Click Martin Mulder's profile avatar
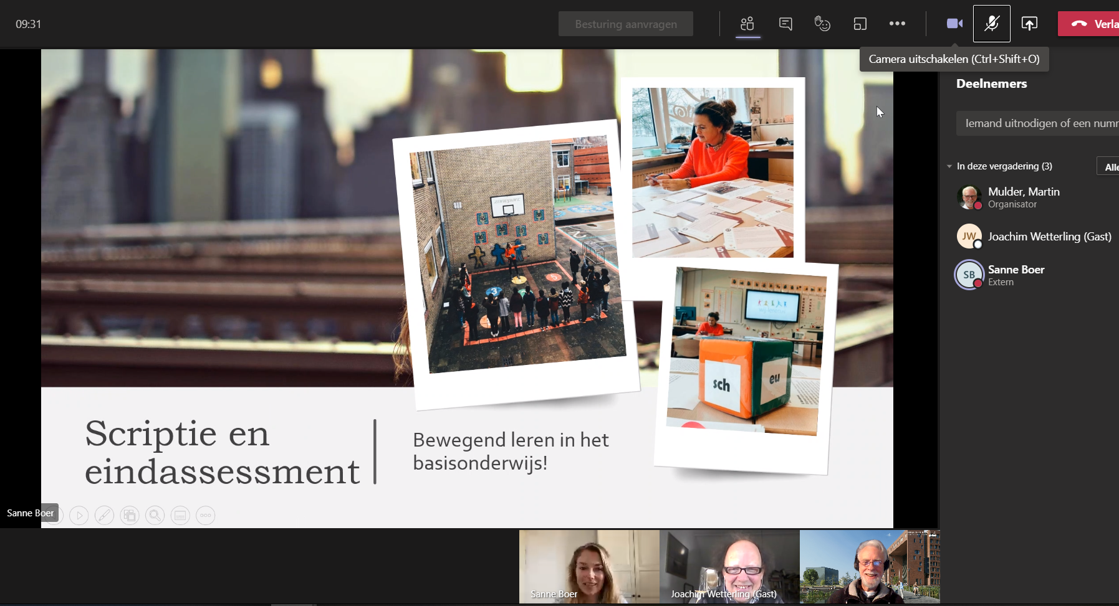 pyautogui.click(x=969, y=197)
